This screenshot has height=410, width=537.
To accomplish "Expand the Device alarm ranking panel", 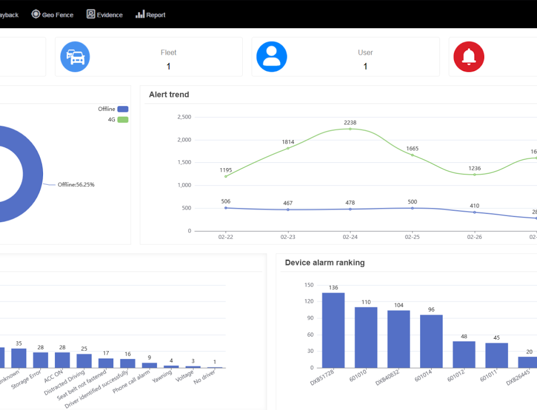I will [324, 262].
